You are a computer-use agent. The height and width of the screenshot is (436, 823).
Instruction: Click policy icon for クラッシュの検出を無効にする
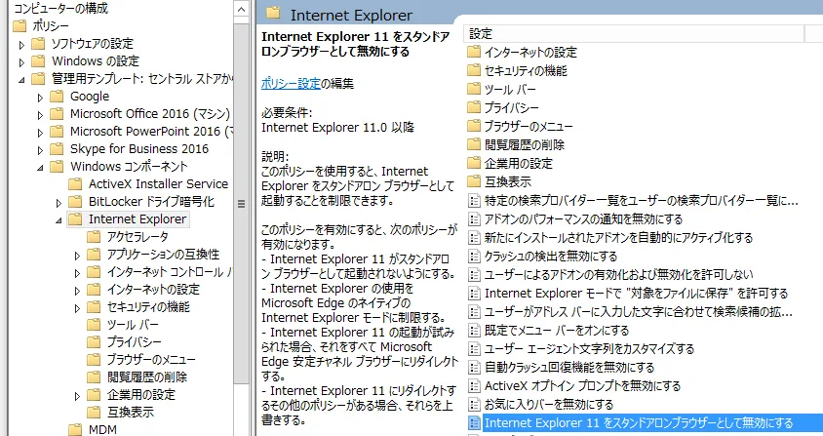(x=475, y=256)
